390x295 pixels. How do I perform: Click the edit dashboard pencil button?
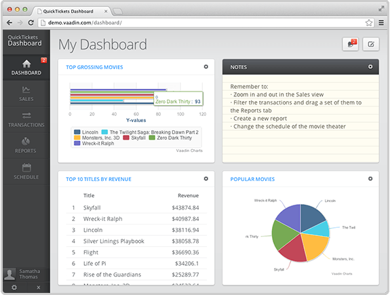[371, 44]
